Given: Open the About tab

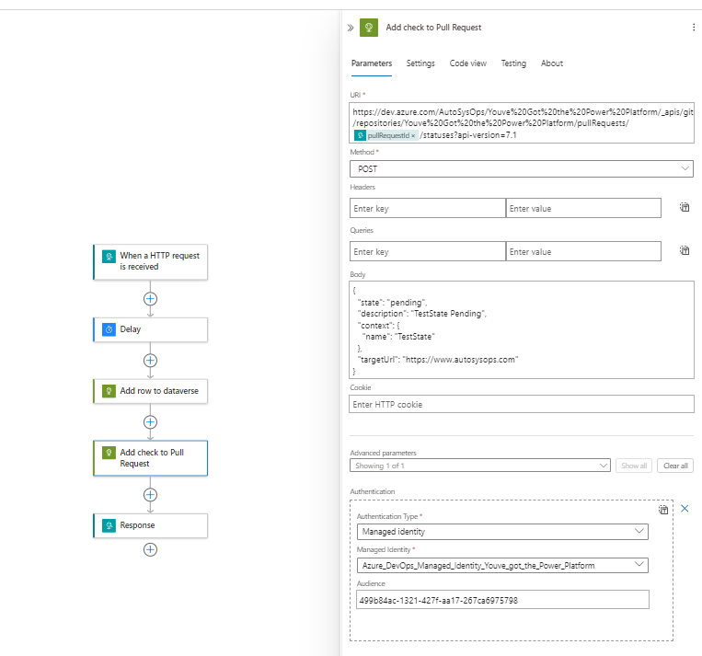Looking at the screenshot, I should pyautogui.click(x=552, y=63).
